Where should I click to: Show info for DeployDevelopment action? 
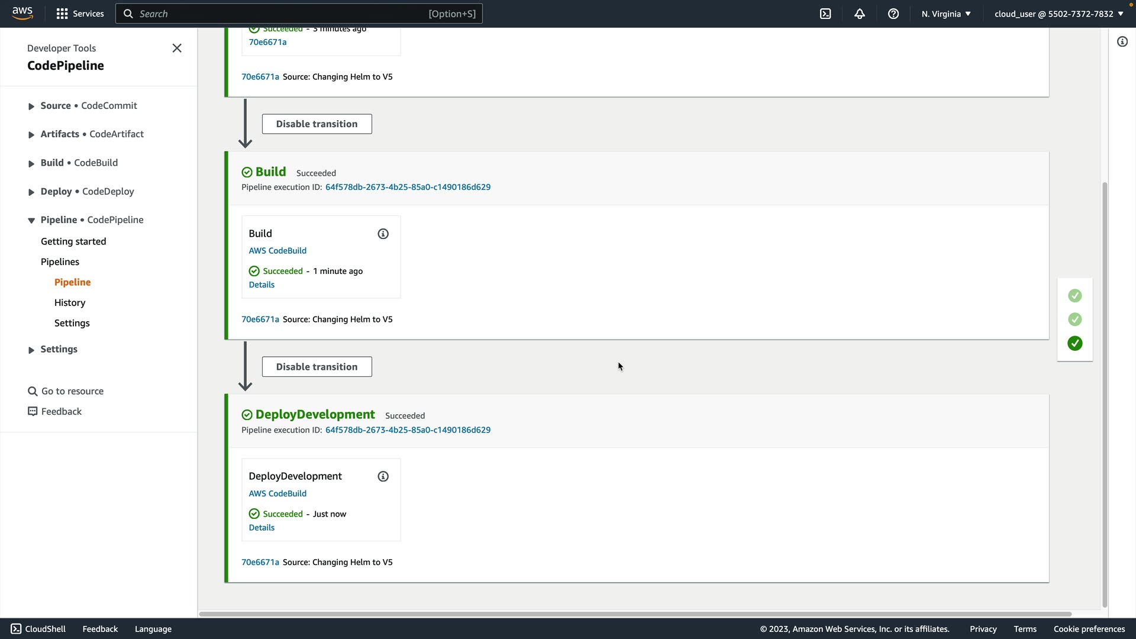[383, 476]
